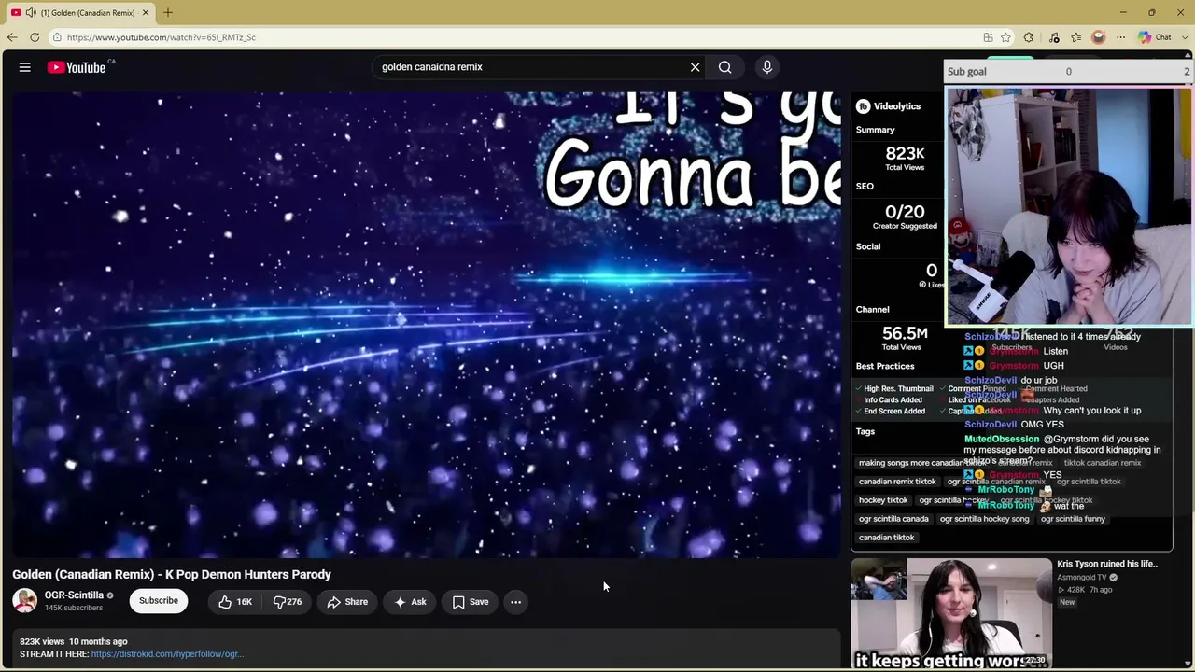Open the browser Favorites list icon

(1076, 37)
